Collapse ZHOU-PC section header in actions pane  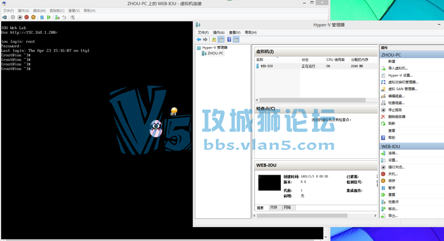coord(412,55)
